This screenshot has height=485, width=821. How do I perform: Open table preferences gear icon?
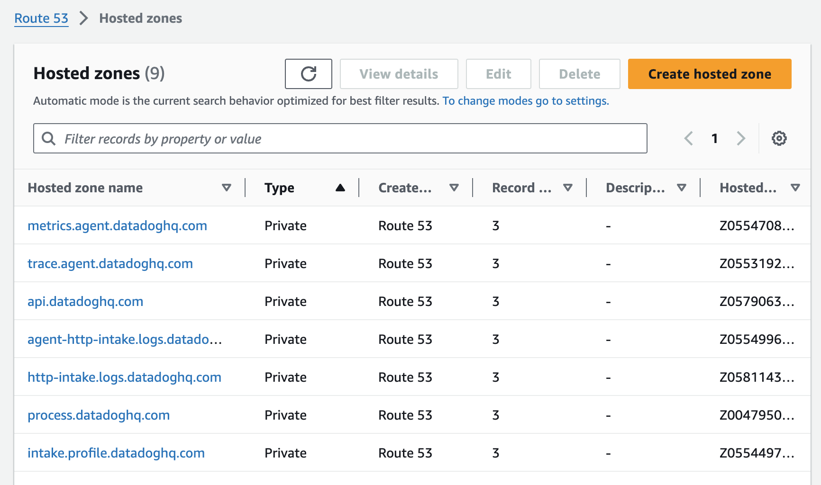(x=779, y=138)
